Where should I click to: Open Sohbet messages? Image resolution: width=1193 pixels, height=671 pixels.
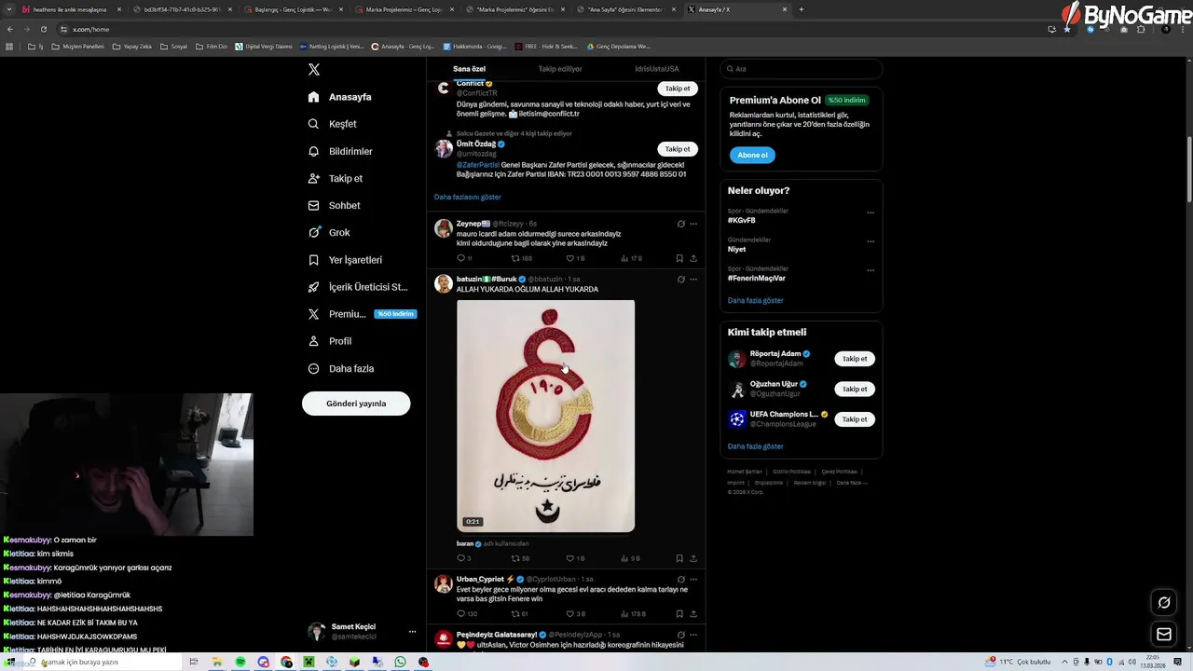(x=334, y=205)
